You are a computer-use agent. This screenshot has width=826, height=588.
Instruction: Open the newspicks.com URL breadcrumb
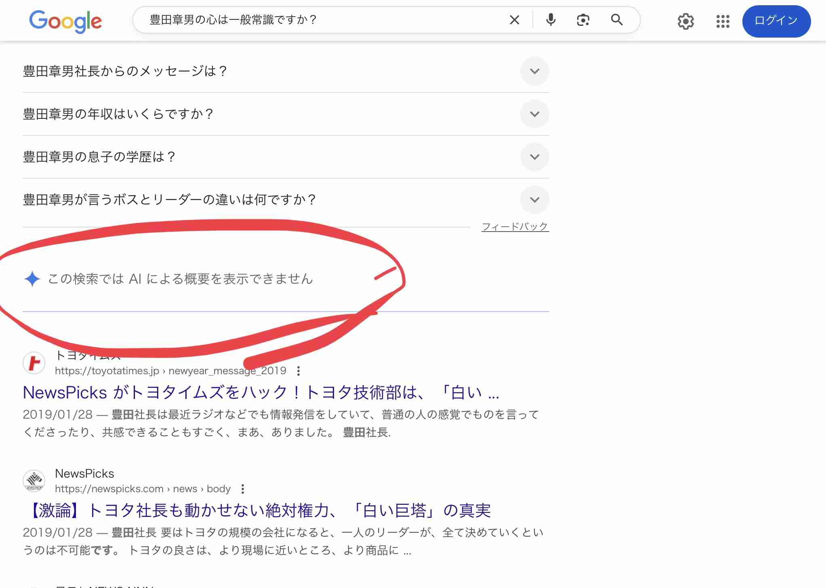tap(143, 489)
